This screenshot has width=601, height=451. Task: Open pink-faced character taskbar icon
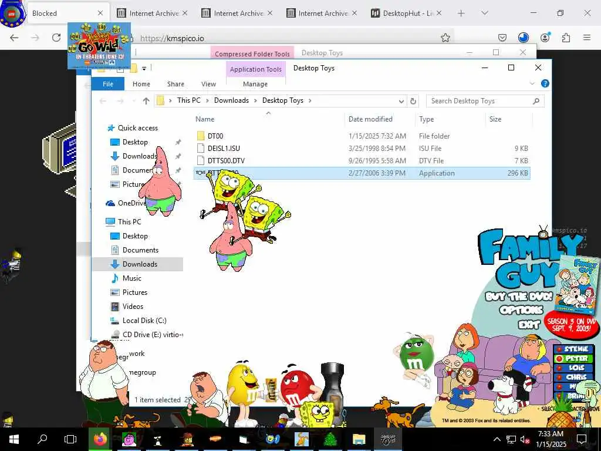coord(129,439)
